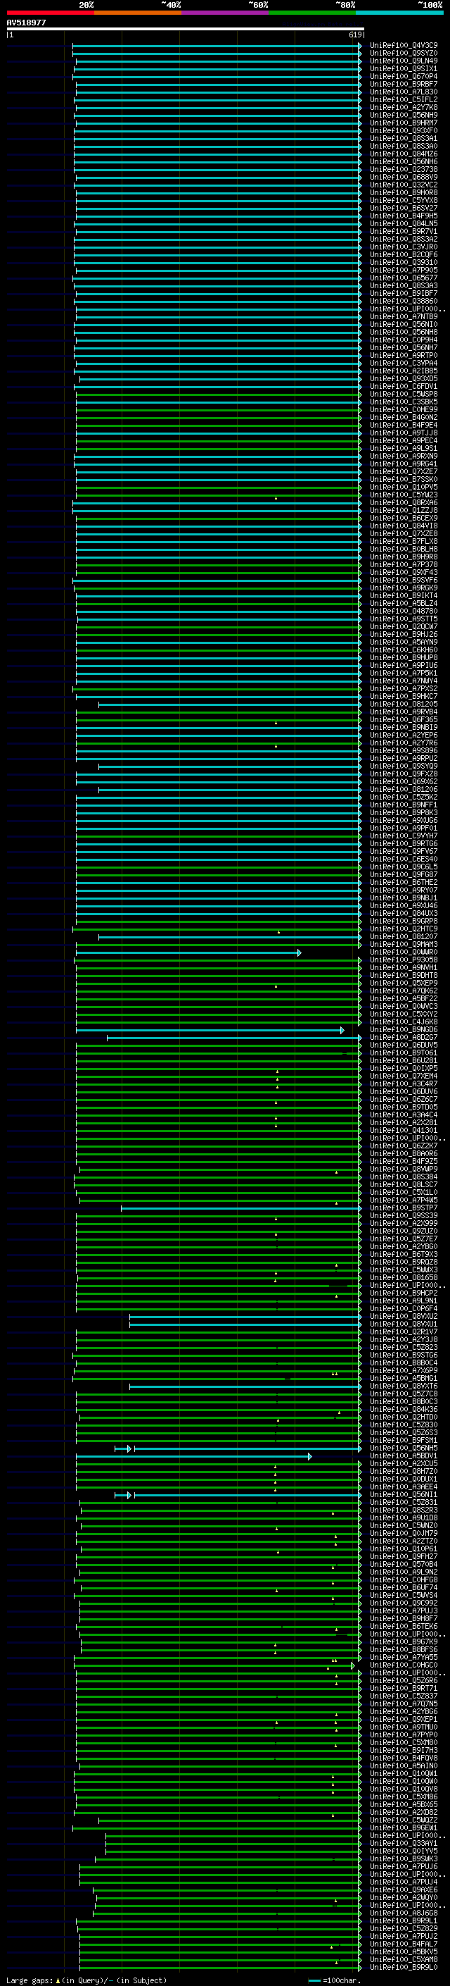Select the UniRef100_Q84MZ6 label
450x1986 pixels.
[404, 154]
